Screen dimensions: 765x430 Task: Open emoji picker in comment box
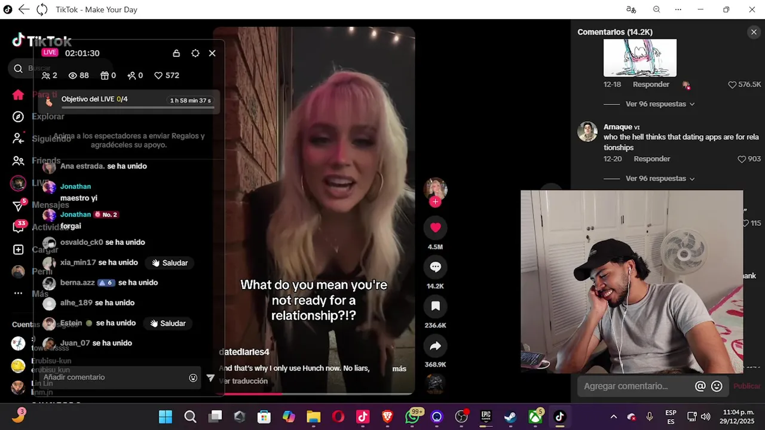(x=717, y=386)
